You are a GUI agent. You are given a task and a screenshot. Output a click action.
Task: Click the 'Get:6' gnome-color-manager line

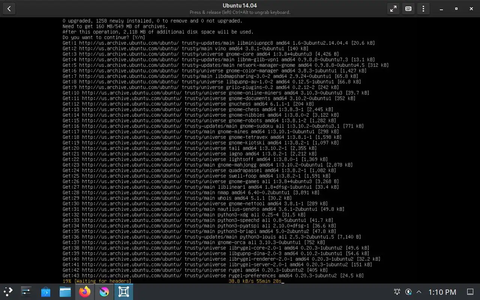(214, 70)
